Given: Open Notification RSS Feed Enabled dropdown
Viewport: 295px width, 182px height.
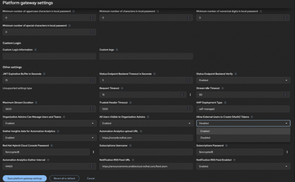Looking at the screenshot, I should click(x=243, y=166).
